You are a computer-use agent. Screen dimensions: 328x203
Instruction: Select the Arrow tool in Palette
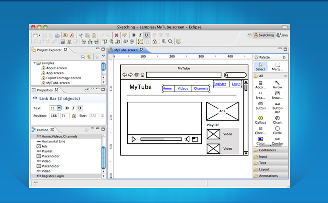pos(277,84)
